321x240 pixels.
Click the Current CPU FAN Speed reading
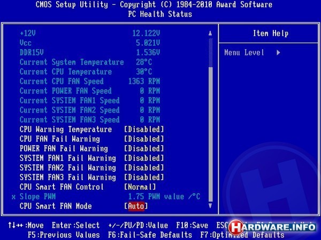coord(144,82)
